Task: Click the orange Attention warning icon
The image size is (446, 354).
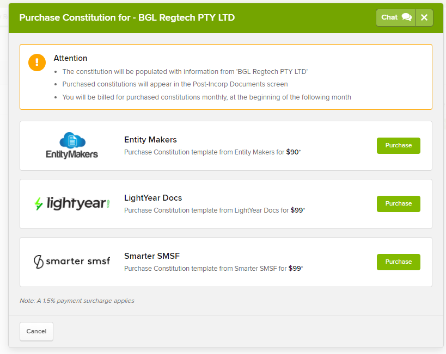Action: pyautogui.click(x=37, y=63)
